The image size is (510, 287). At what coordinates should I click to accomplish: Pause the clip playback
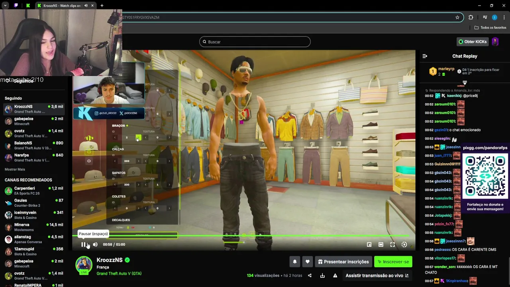pos(83,244)
